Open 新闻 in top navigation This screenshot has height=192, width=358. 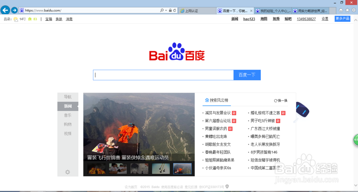tap(235, 19)
